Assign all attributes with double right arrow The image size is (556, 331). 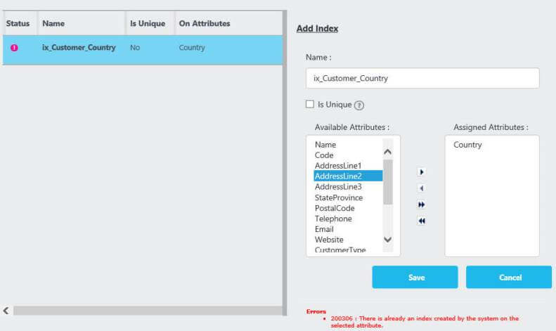click(421, 205)
